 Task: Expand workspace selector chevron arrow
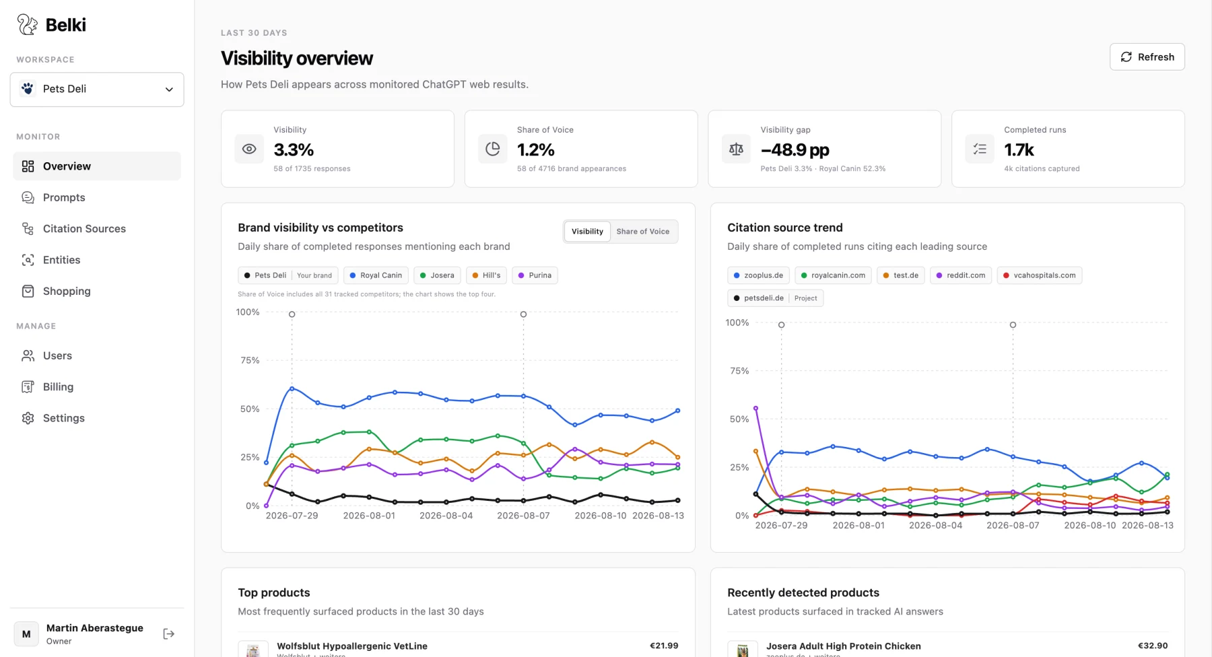[169, 90]
